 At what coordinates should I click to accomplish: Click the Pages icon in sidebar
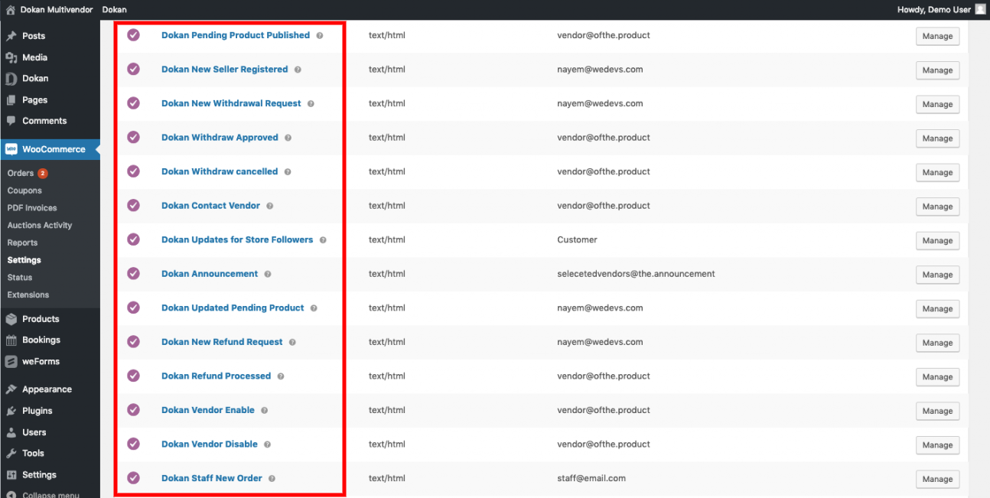(11, 99)
